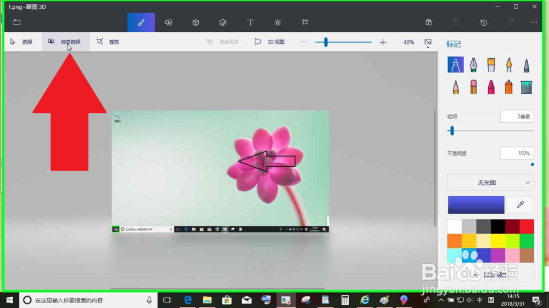Click the 40% zoom value
Screen dimensions: 549x308
[408, 42]
